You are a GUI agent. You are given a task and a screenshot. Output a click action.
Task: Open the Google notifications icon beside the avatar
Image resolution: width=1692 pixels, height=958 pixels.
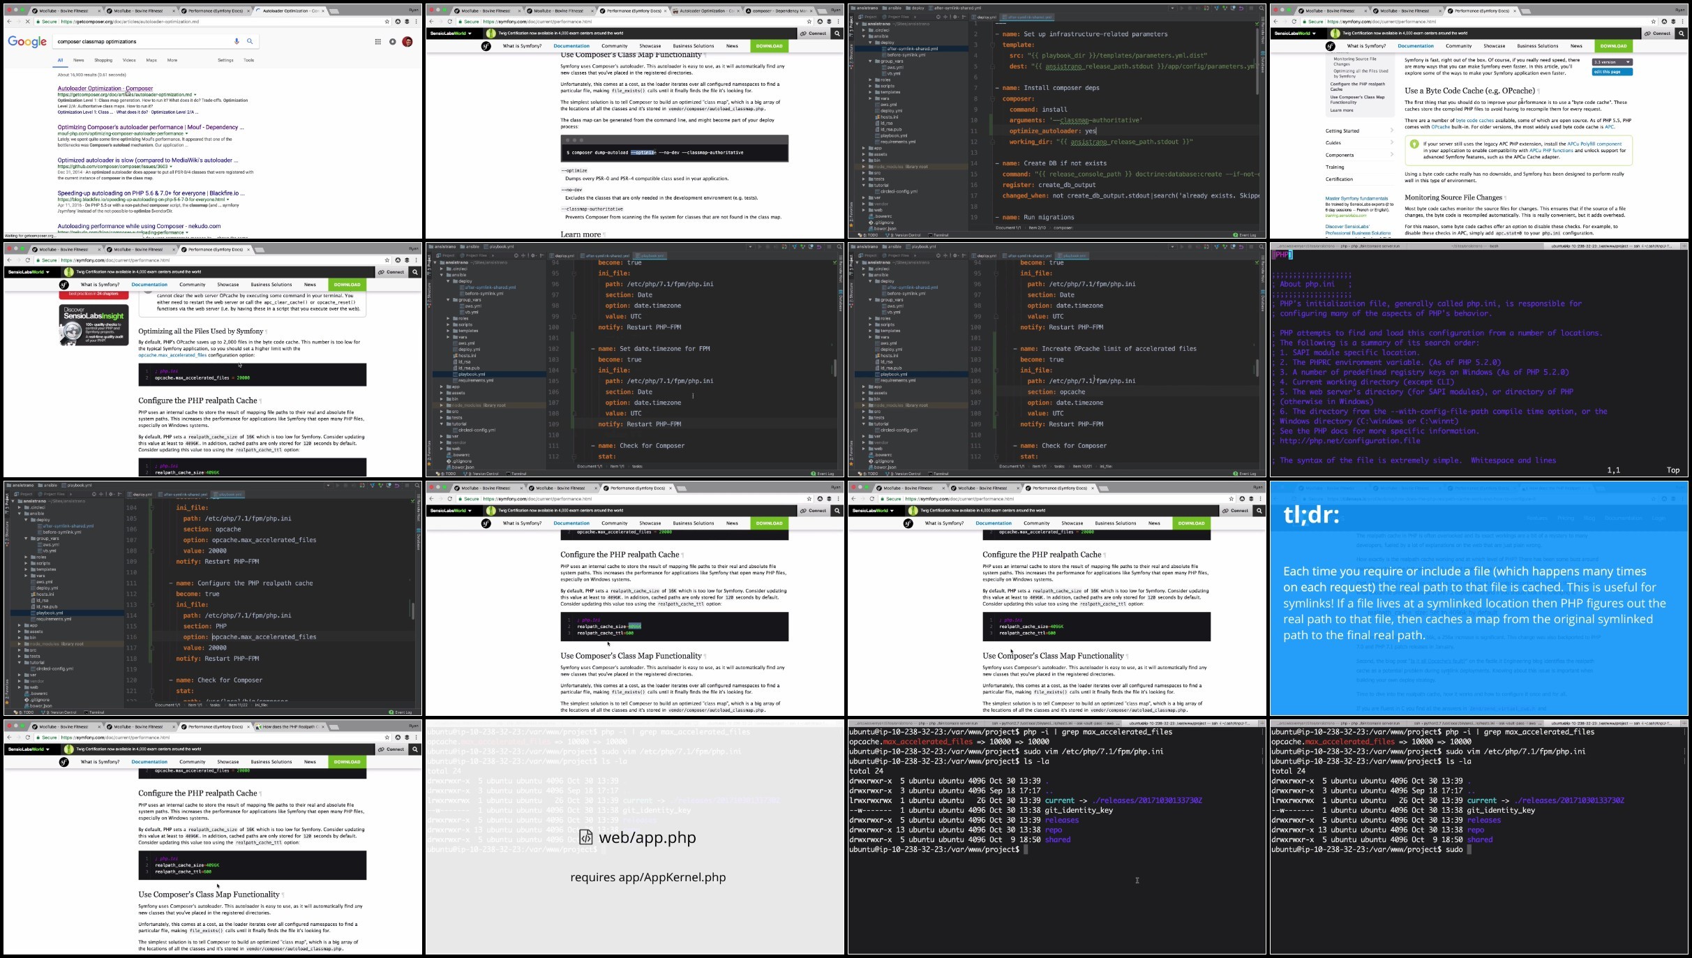[x=393, y=42]
